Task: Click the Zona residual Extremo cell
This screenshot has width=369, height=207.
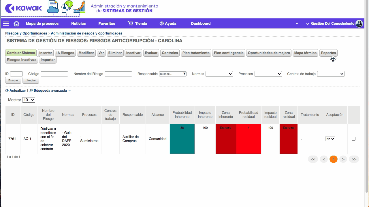Action: (x=289, y=139)
